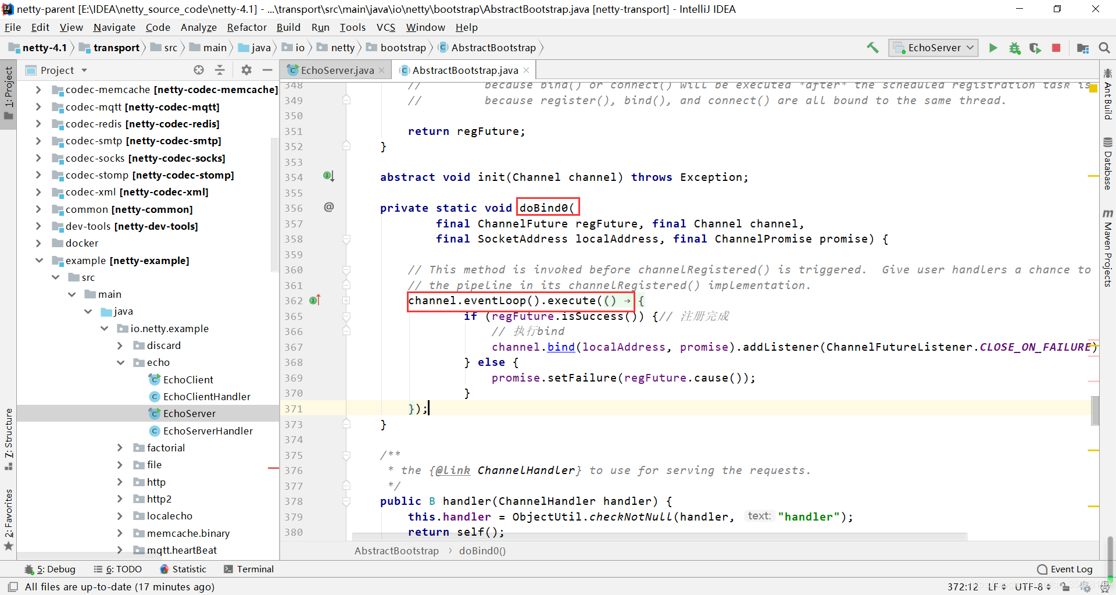Image resolution: width=1116 pixels, height=595 pixels.
Task: Select EchoServerHandler in project tree
Action: point(208,431)
